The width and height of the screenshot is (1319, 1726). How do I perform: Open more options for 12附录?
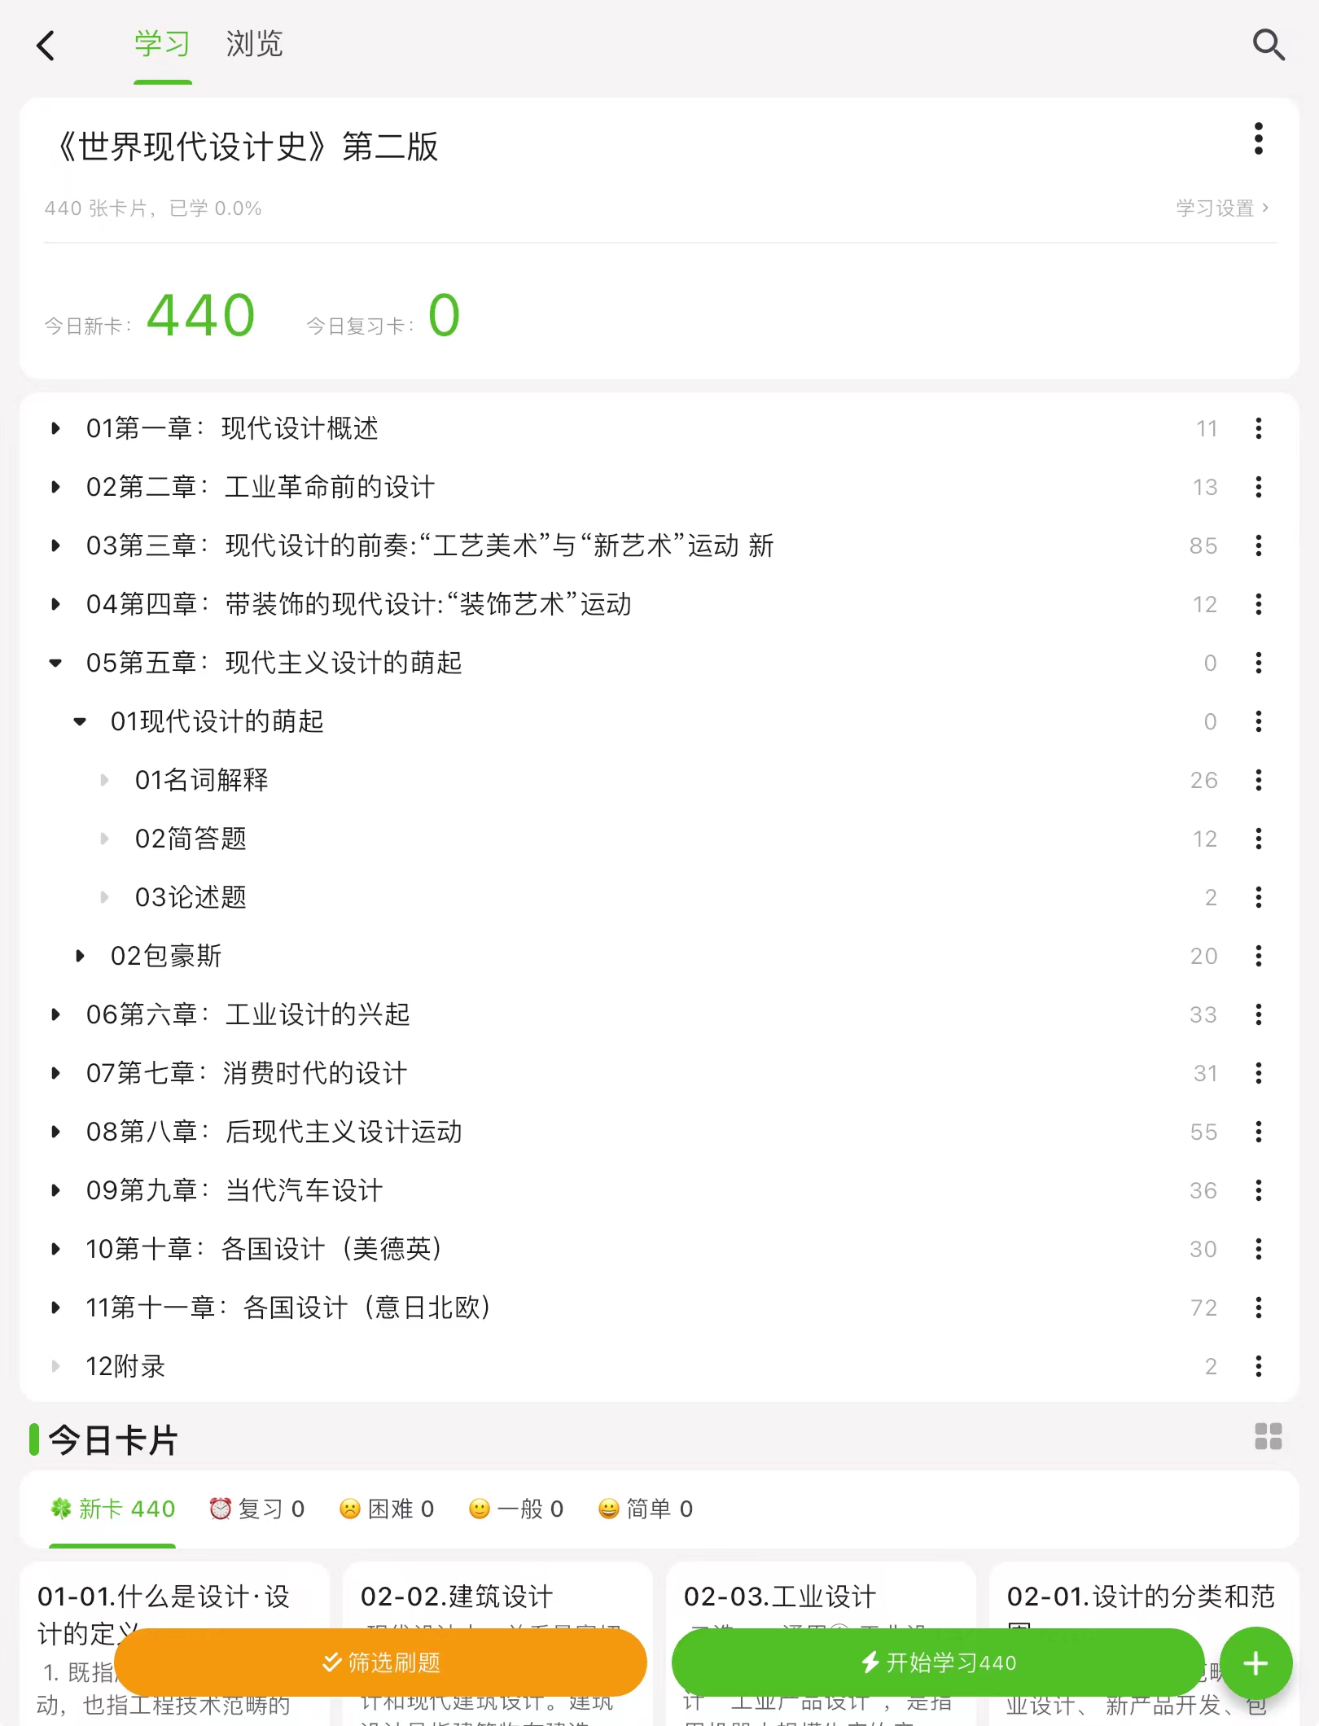point(1259,1366)
